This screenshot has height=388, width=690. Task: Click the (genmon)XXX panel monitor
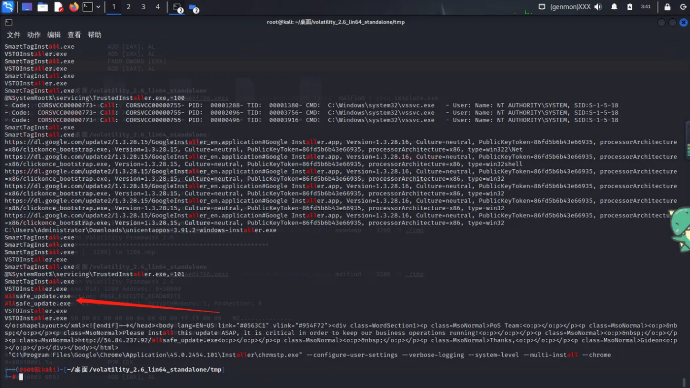pos(570,7)
